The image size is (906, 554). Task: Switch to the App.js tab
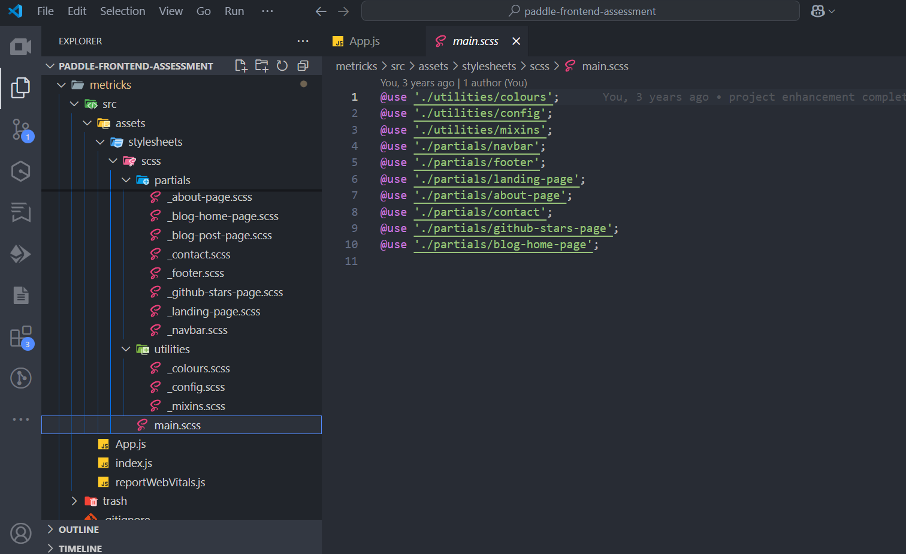click(364, 41)
